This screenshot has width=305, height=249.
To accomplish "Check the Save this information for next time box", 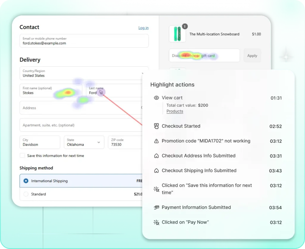I will click(22, 156).
